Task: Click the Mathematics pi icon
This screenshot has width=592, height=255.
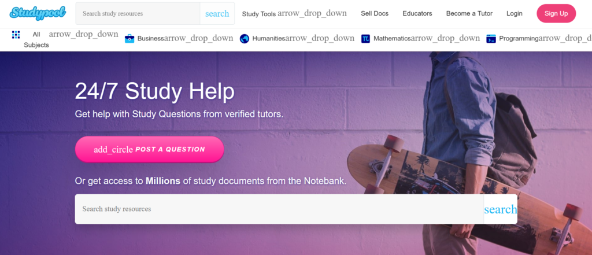Action: click(x=365, y=39)
